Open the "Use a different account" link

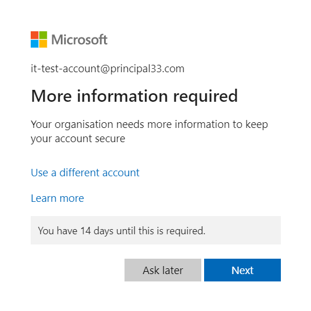(x=85, y=173)
